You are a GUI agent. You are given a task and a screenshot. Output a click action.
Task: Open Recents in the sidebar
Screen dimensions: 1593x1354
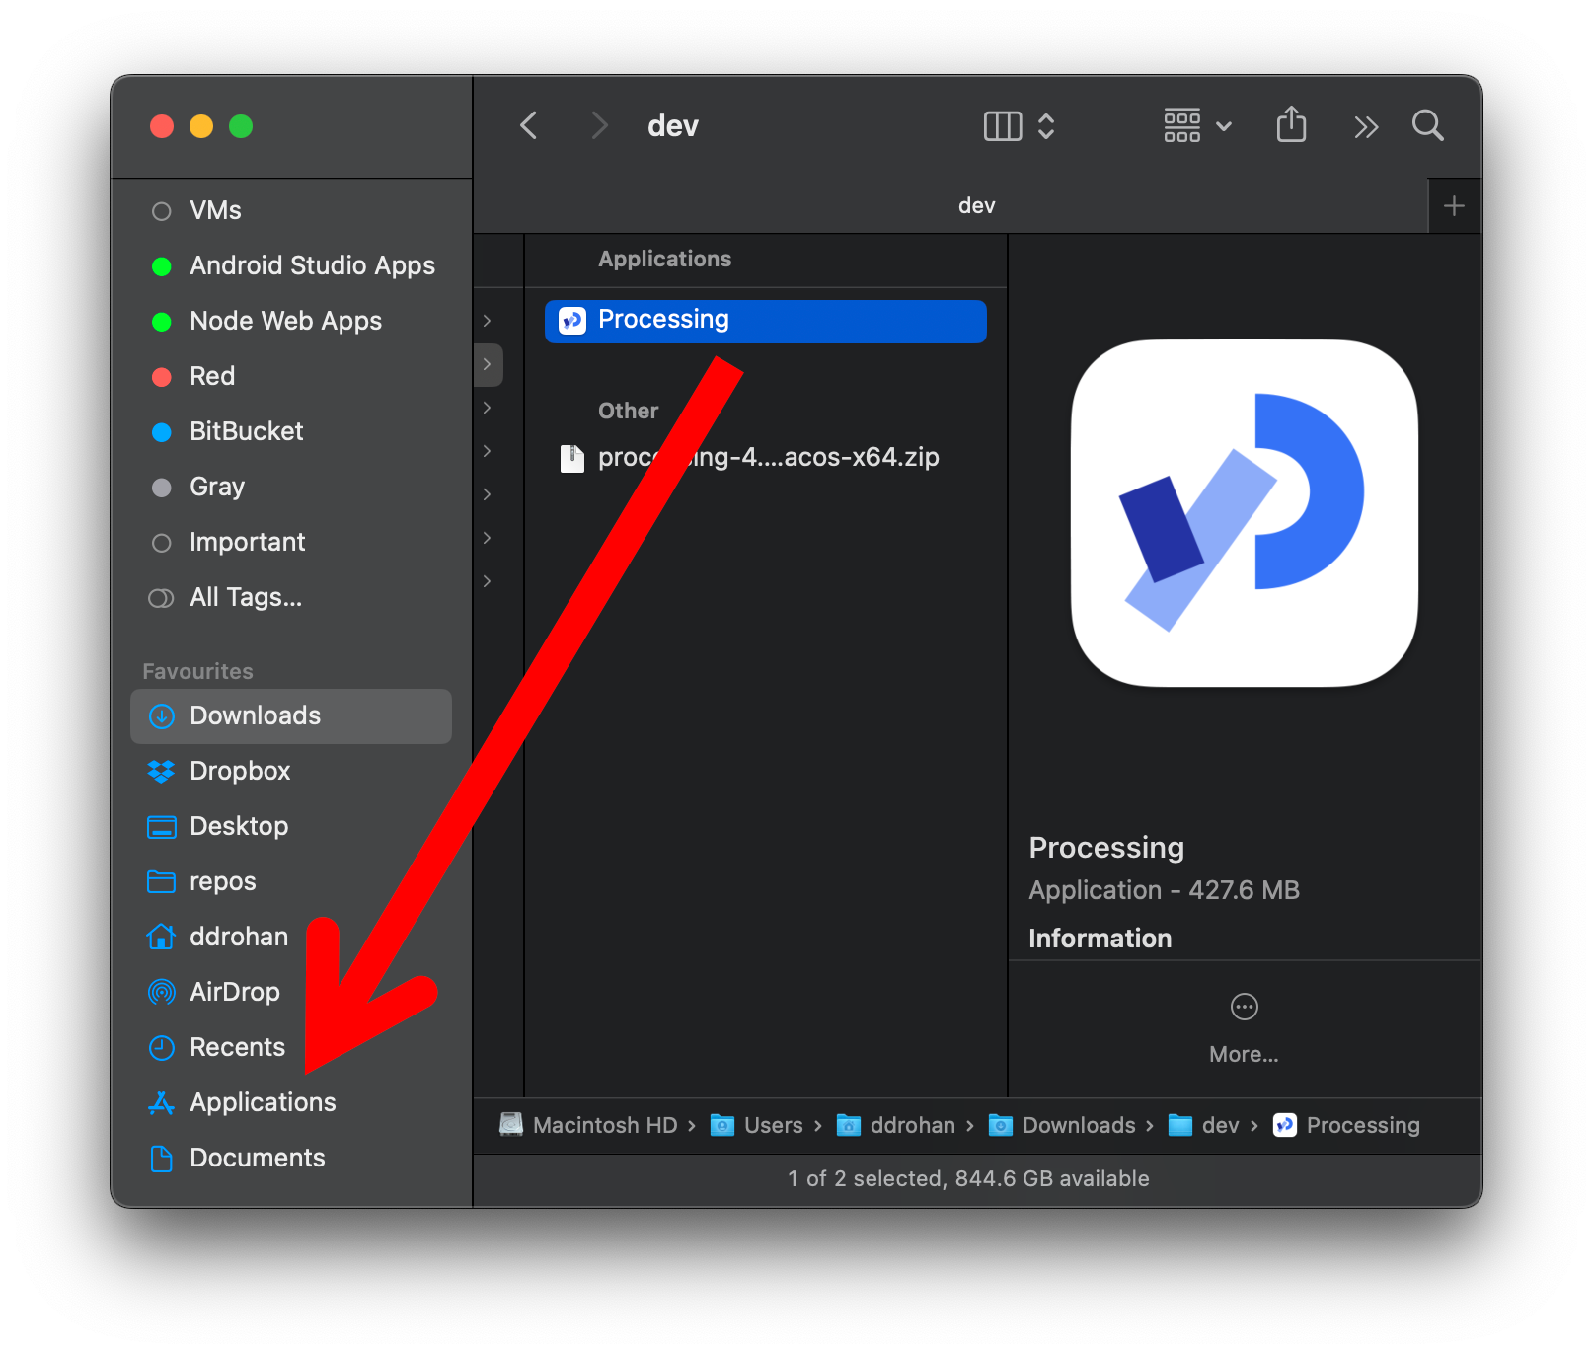click(x=237, y=1047)
